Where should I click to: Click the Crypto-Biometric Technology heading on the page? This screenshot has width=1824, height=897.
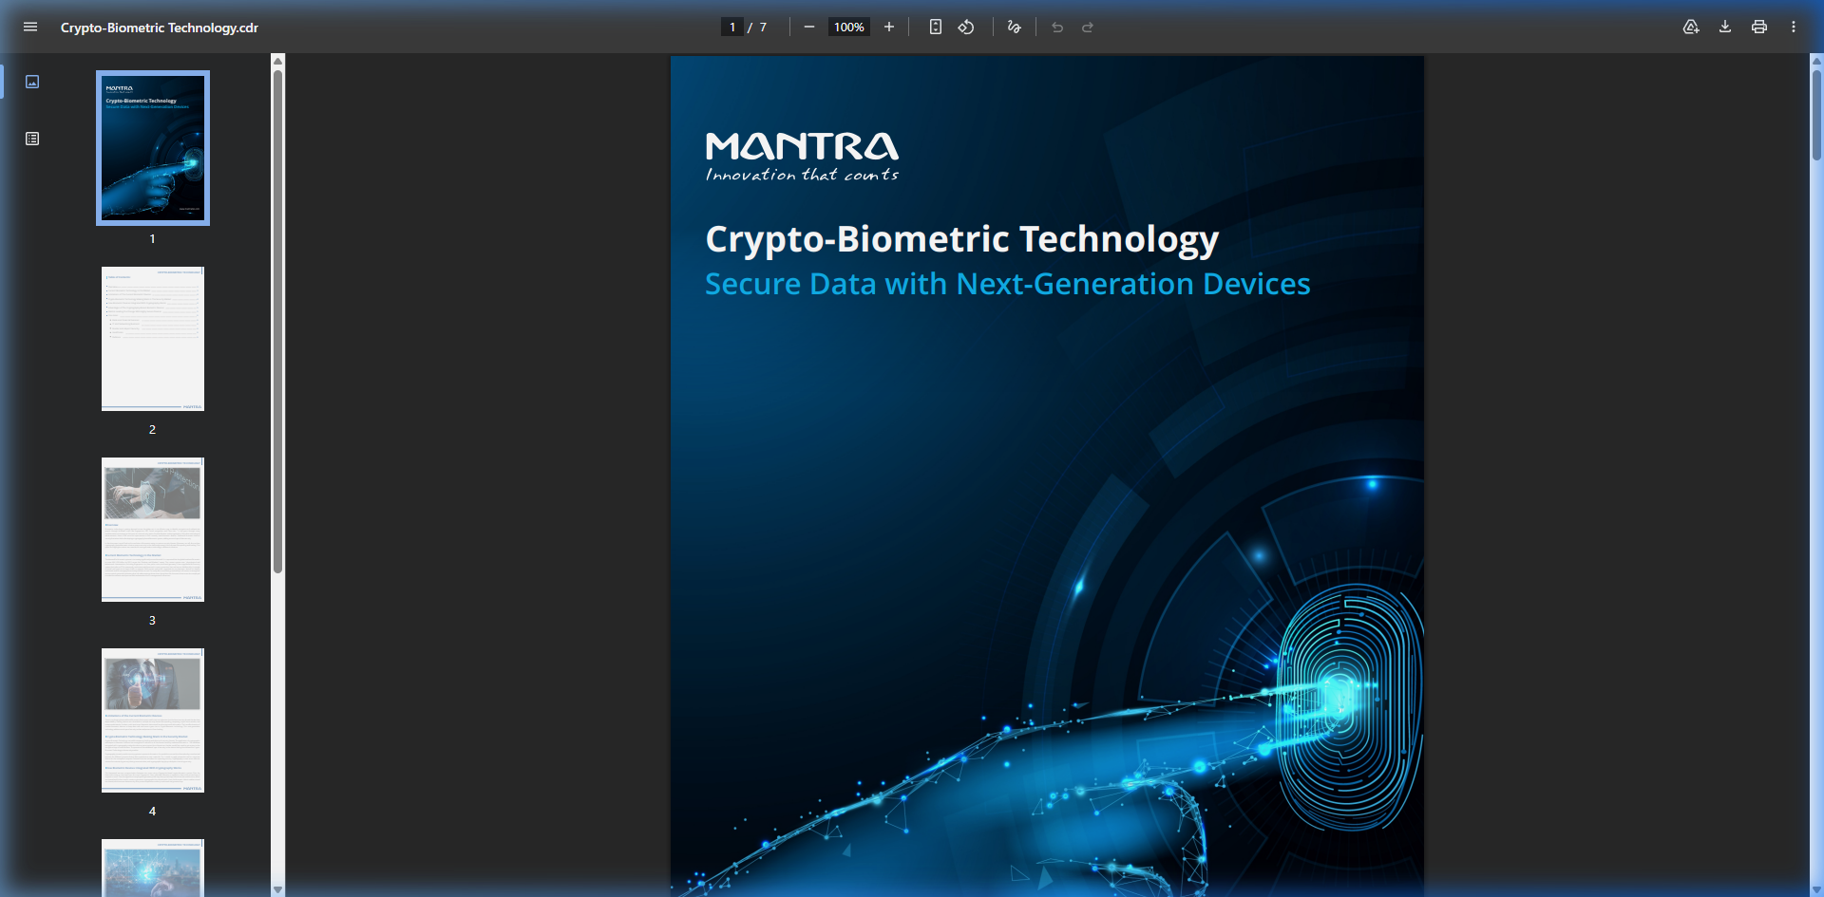[x=961, y=240]
